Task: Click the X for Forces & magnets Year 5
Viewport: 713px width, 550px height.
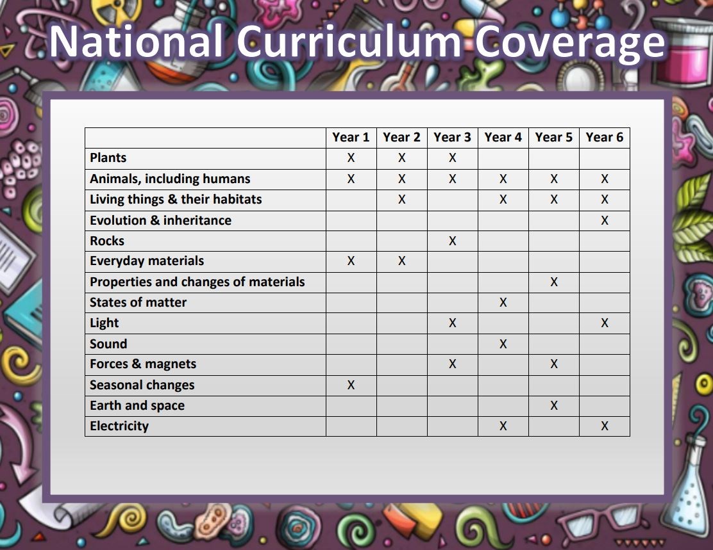Action: click(x=554, y=364)
